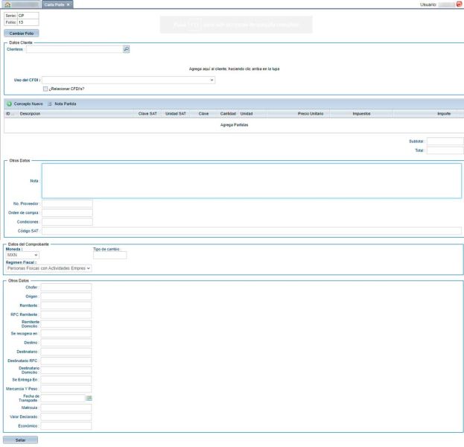Click the client search magnifier icon
This screenshot has height=447, width=464.
[126, 49]
